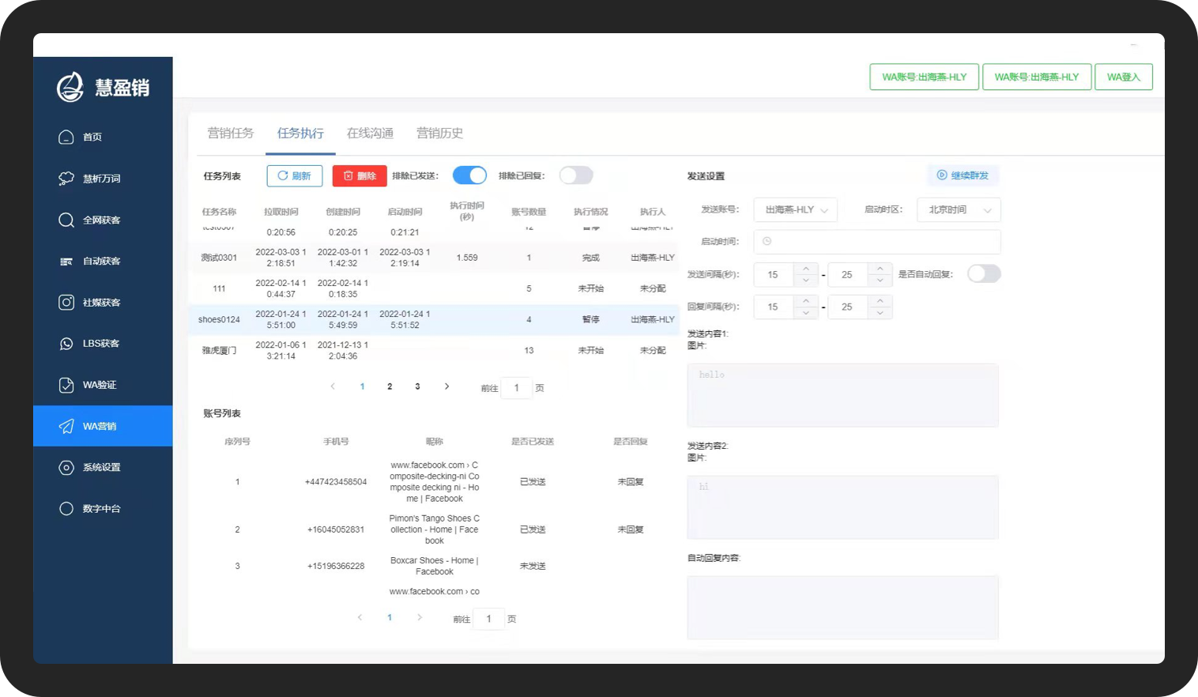This screenshot has height=697, width=1198.
Task: Open the 发送账号 dropdown
Action: click(796, 209)
